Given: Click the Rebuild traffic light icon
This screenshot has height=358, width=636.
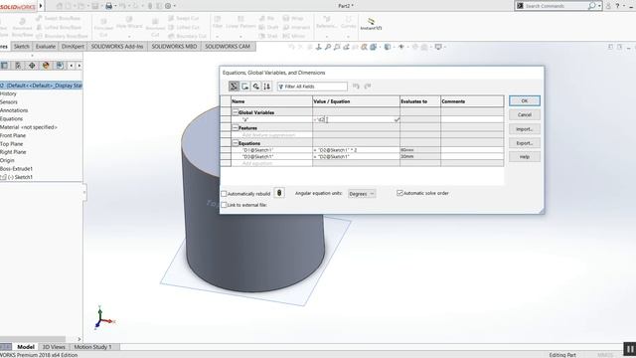Looking at the screenshot, I should [x=279, y=193].
